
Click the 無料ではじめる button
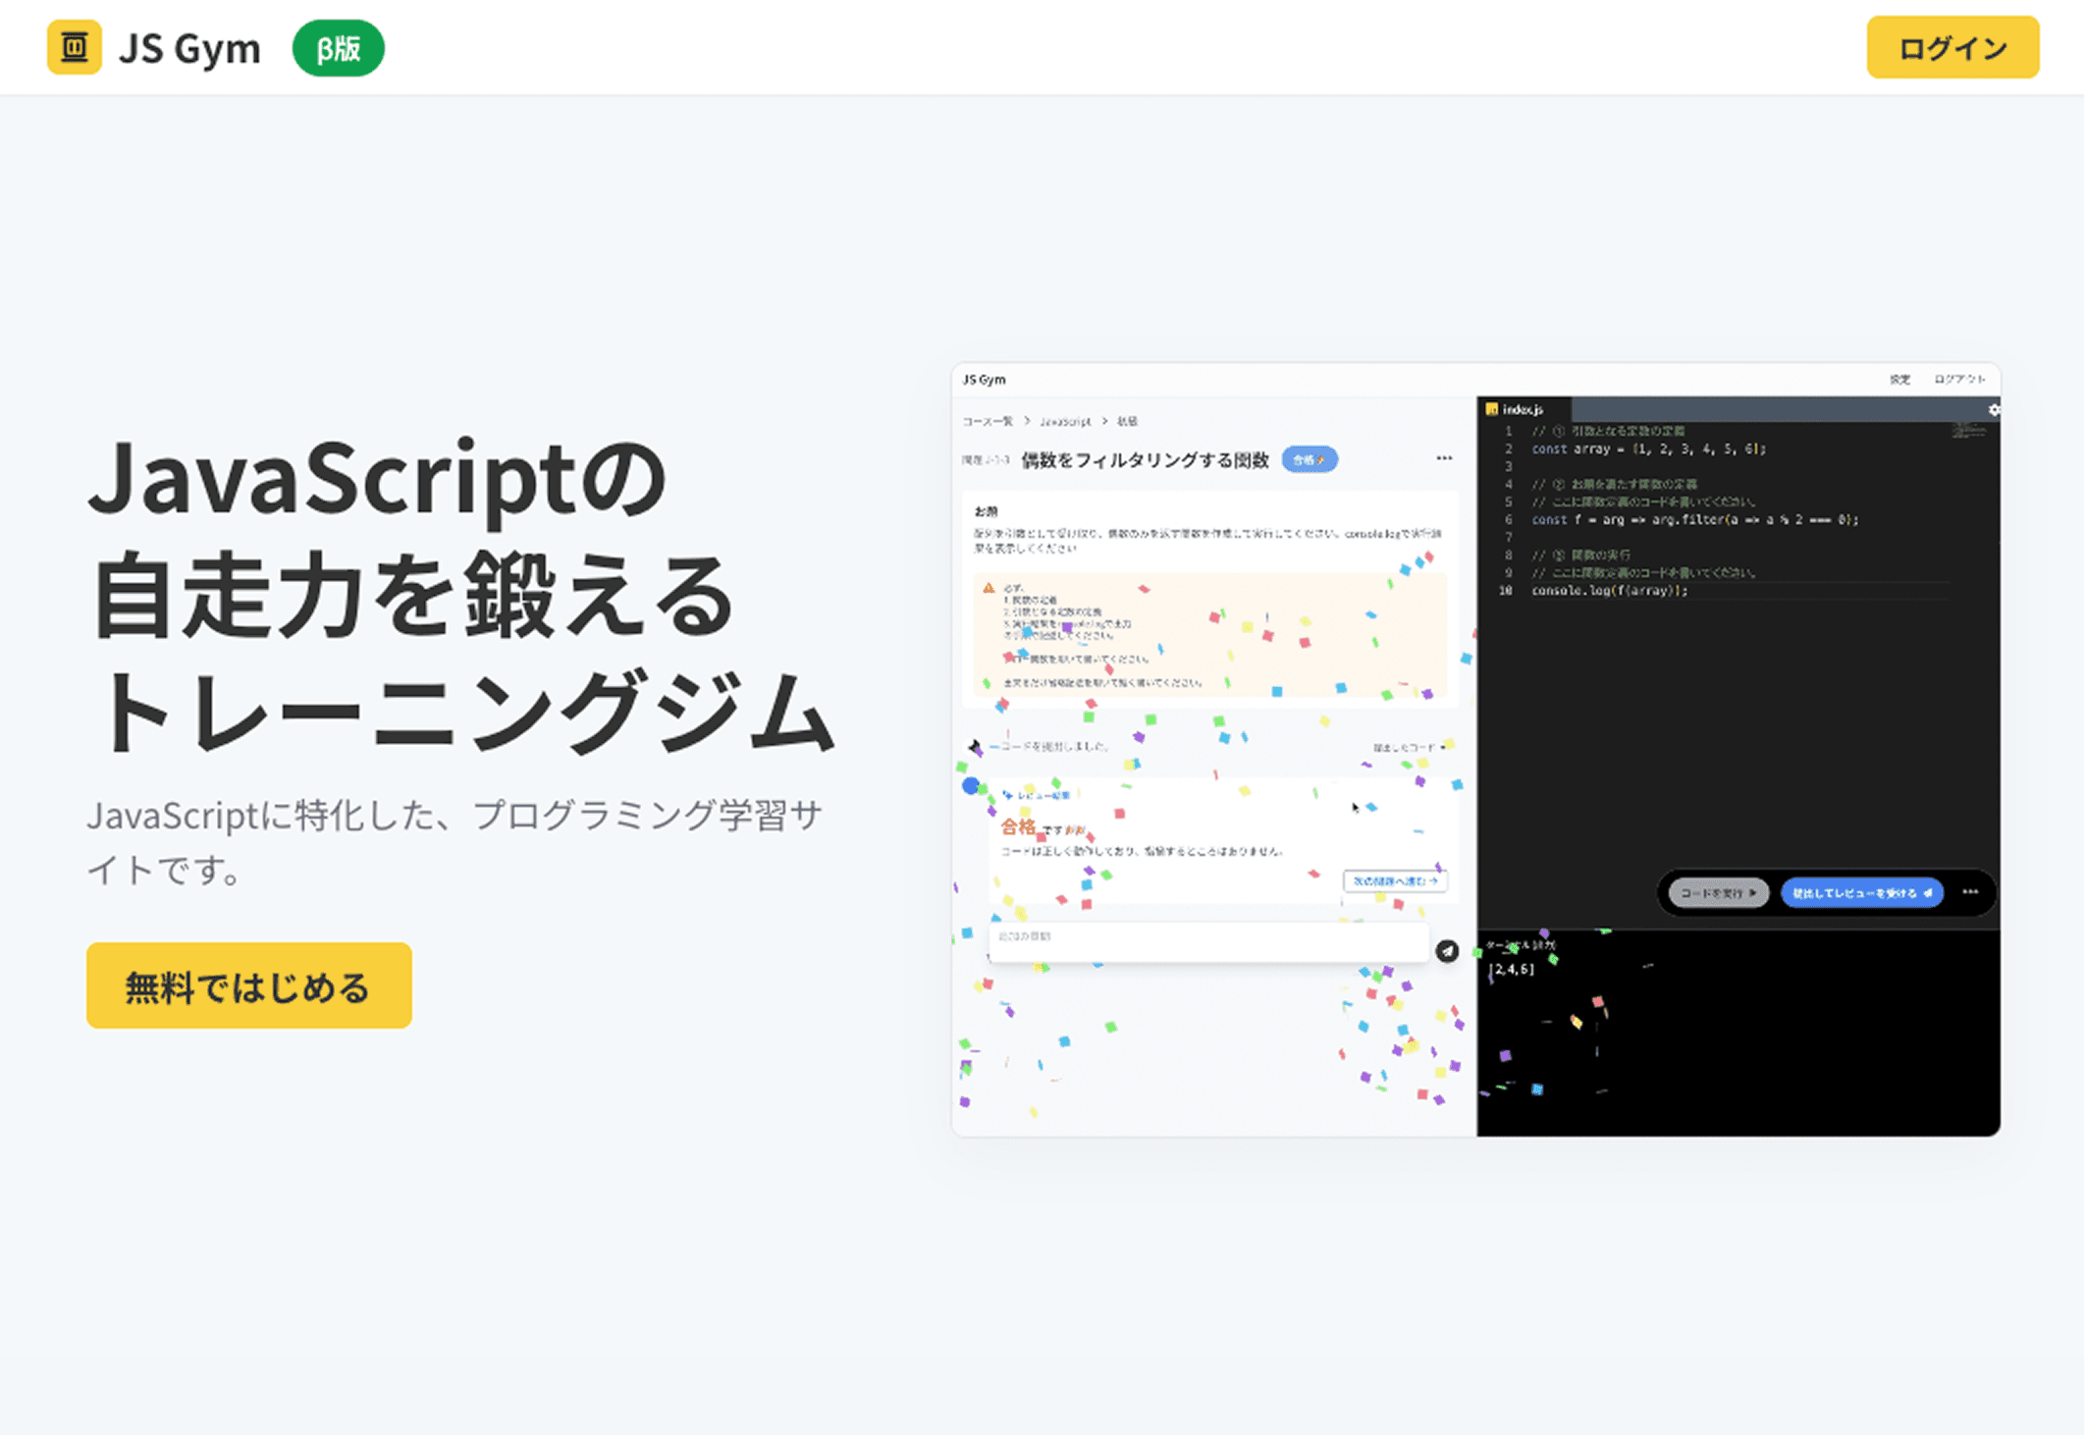coord(248,985)
